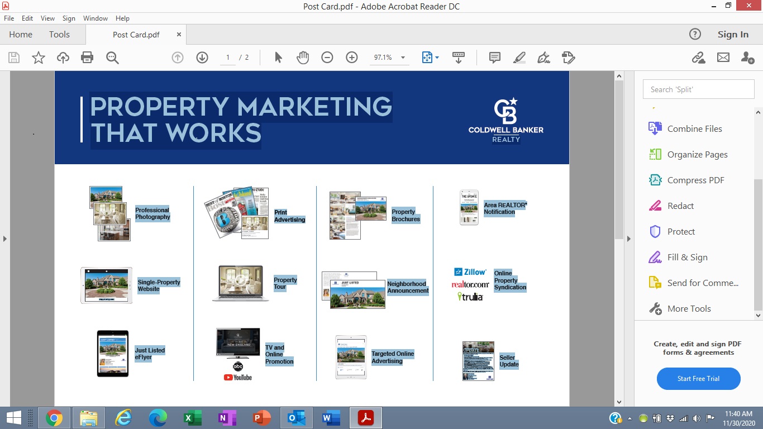The image size is (763, 429).
Task: Open Excel from the taskbar
Action: [193, 418]
